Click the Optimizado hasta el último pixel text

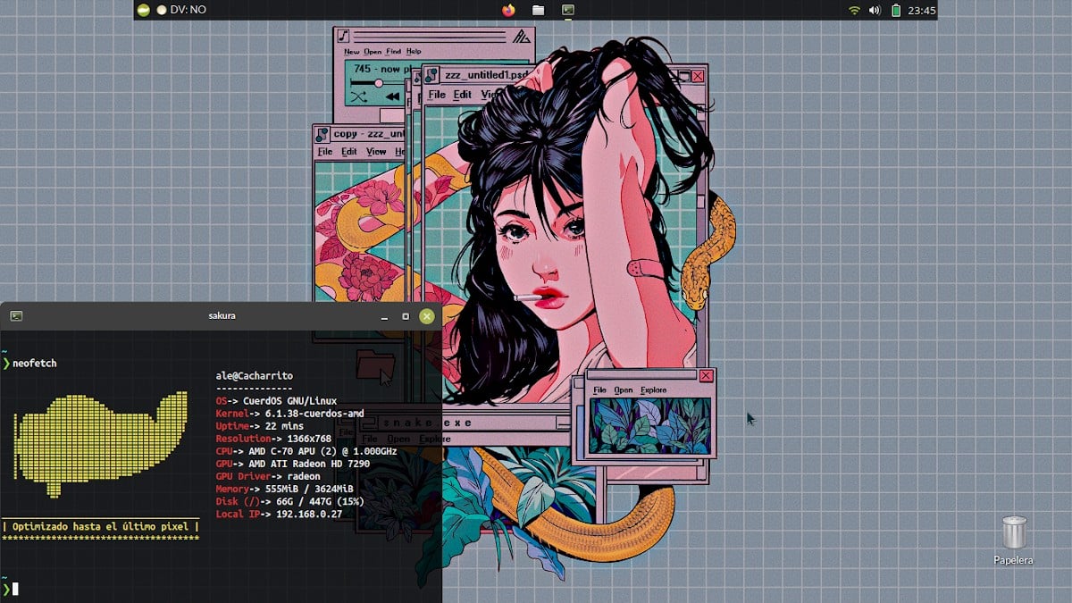click(101, 527)
